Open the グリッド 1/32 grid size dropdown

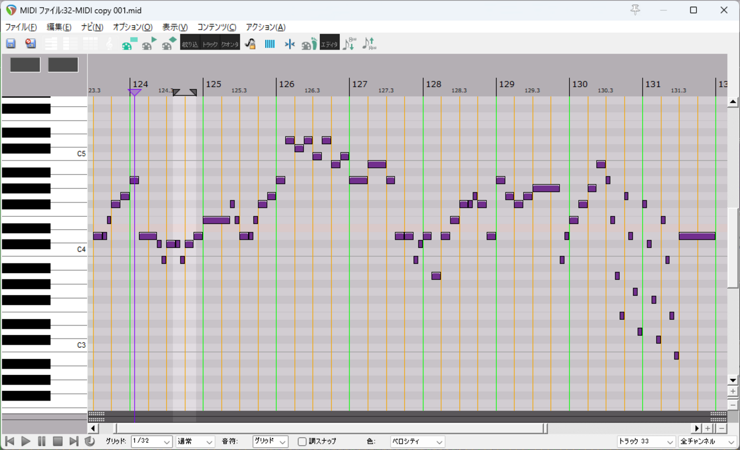(x=151, y=441)
